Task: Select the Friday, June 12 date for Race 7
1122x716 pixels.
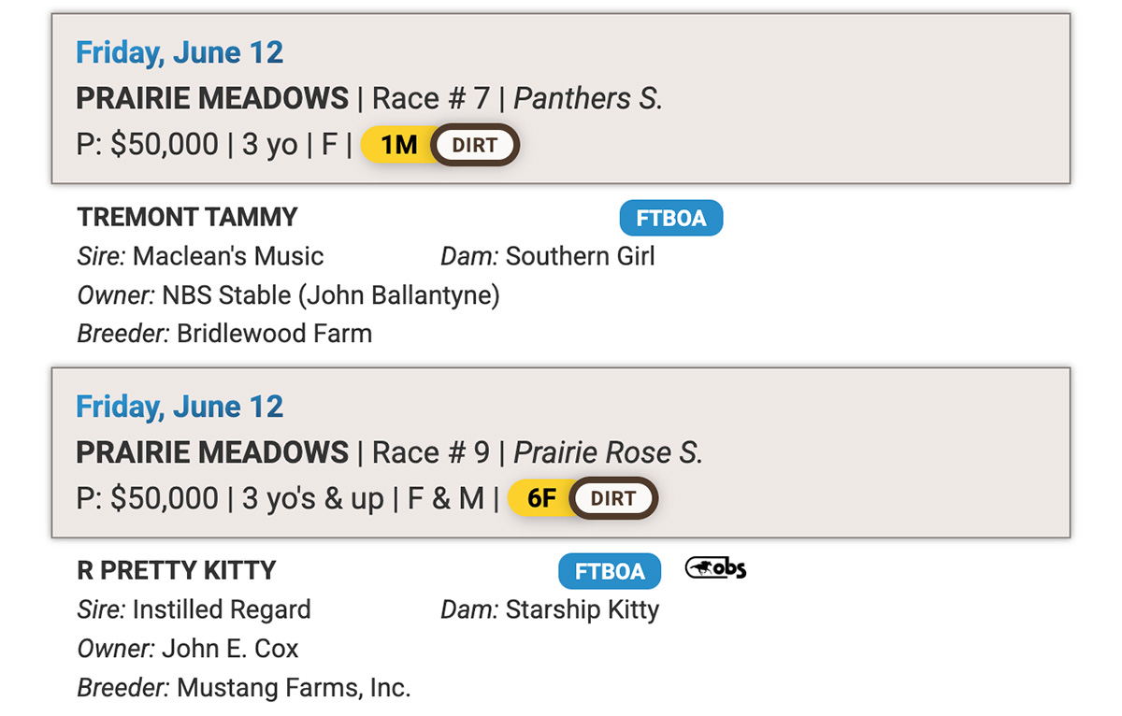Action: coord(180,52)
